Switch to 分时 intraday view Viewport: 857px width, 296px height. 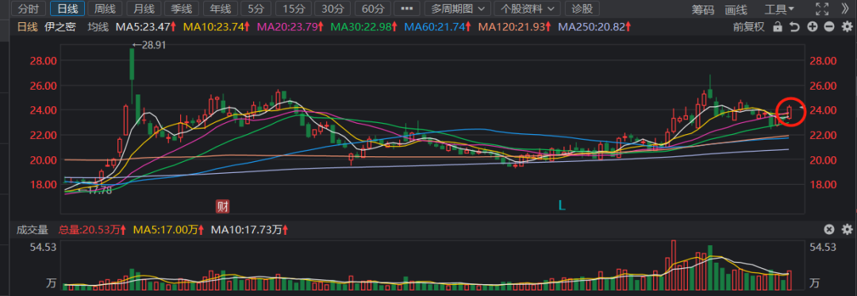[x=28, y=9]
